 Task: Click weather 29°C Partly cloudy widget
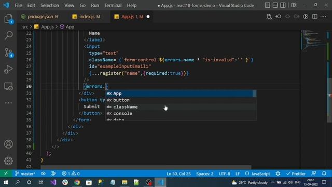250,182
